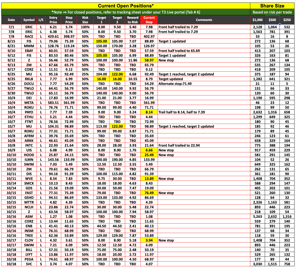Select the 11.86 reward to risk value

[x=133, y=60]
